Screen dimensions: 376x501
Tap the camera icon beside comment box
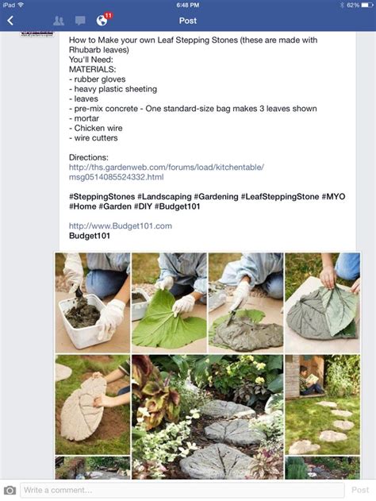pos(10,490)
